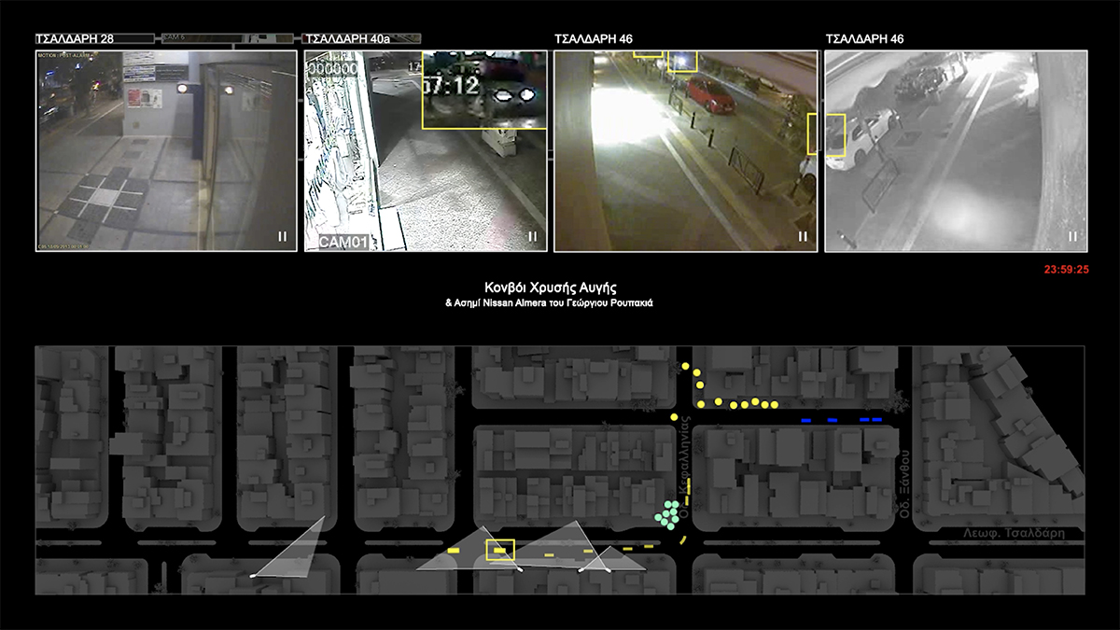Pause the ΤΣΑΛΔΑΡΗ 40a camera feed
This screenshot has width=1120, height=630.
(x=532, y=237)
